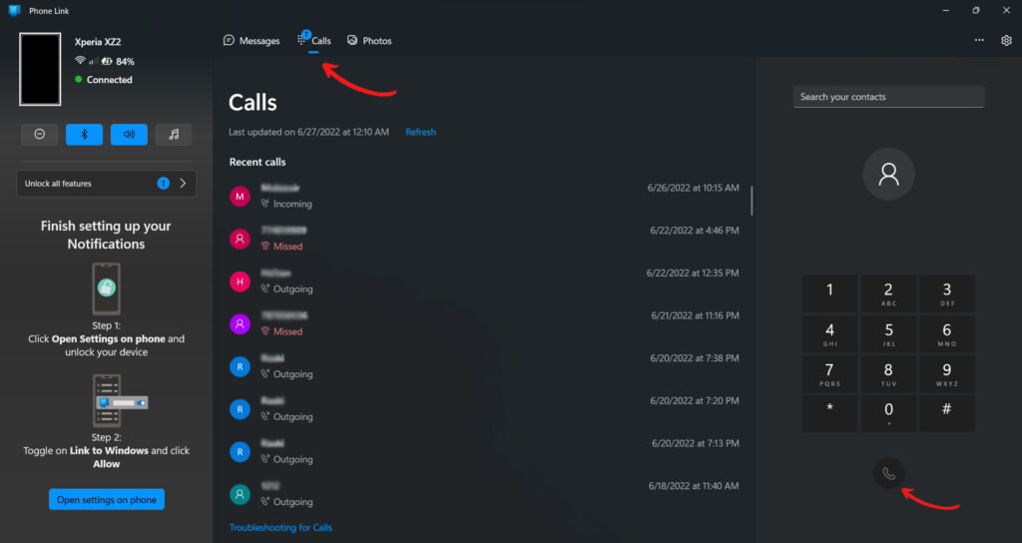Click Open settings on phone button
1022x543 pixels.
(106, 499)
